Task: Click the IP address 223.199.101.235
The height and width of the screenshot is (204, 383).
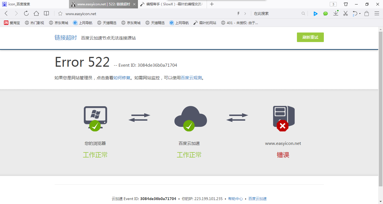Action: [x=208, y=199]
